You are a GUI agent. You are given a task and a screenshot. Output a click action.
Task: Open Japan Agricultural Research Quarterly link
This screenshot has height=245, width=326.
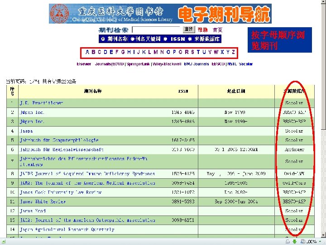pyautogui.click(x=67, y=230)
